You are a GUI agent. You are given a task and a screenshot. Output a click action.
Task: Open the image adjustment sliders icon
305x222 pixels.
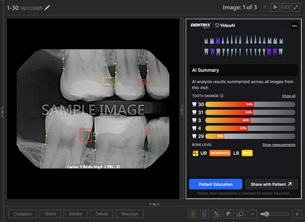click(x=217, y=214)
